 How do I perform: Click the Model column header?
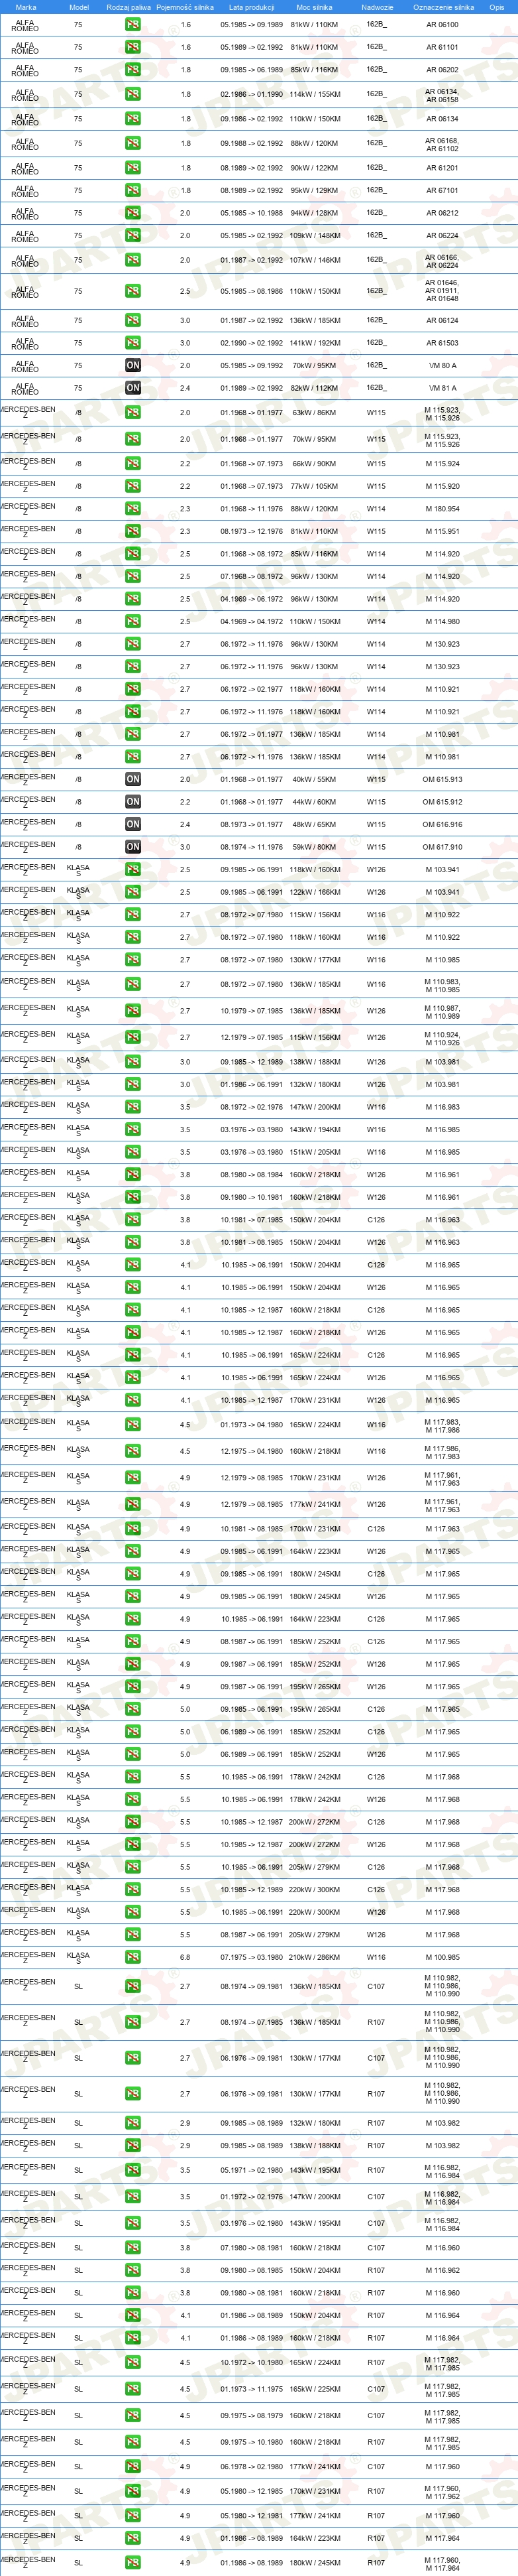click(79, 7)
